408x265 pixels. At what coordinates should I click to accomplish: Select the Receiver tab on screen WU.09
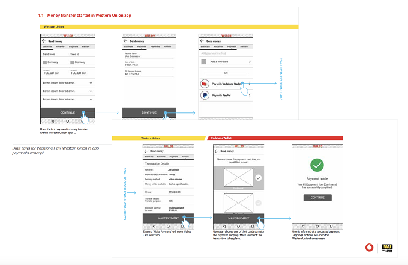point(142,47)
